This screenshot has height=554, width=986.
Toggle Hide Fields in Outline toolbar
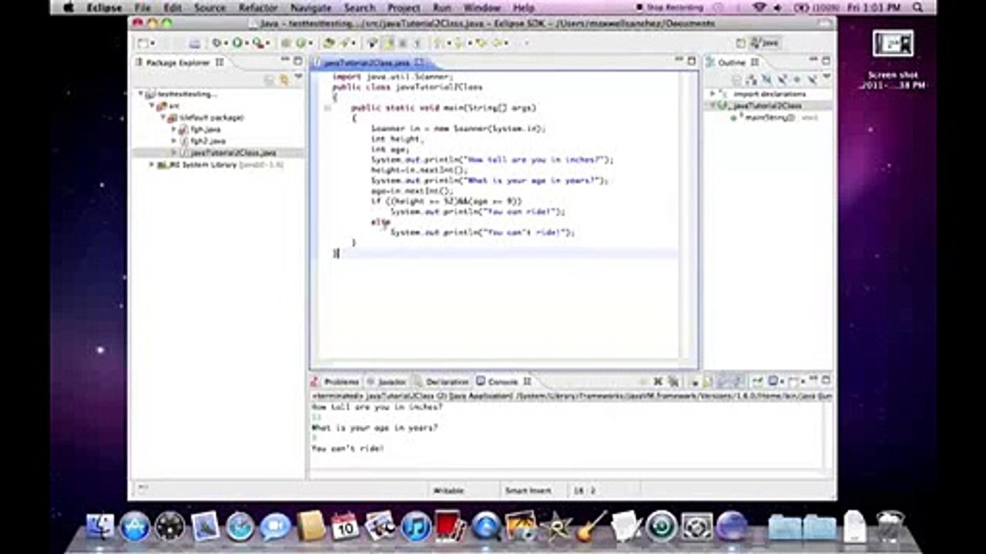pyautogui.click(x=767, y=79)
